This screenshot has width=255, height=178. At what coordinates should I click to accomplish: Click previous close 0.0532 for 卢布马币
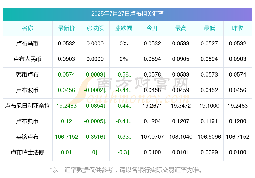point(238,44)
